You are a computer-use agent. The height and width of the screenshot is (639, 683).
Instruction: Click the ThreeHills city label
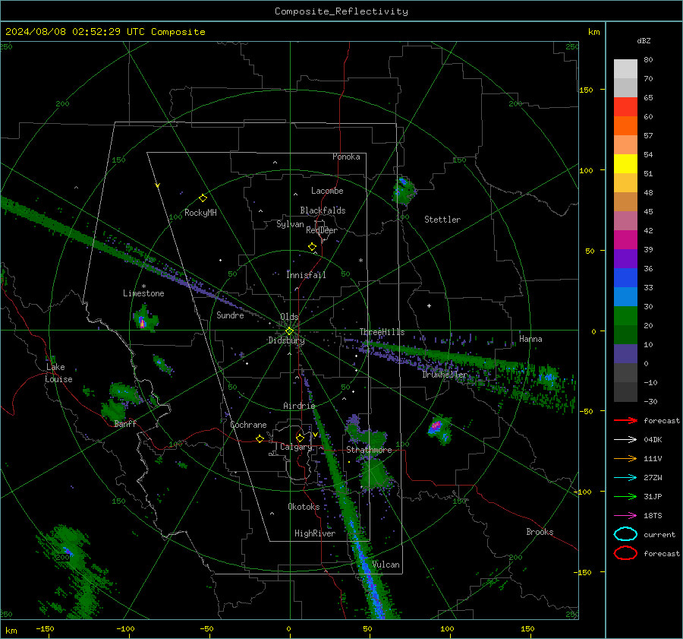click(x=382, y=332)
